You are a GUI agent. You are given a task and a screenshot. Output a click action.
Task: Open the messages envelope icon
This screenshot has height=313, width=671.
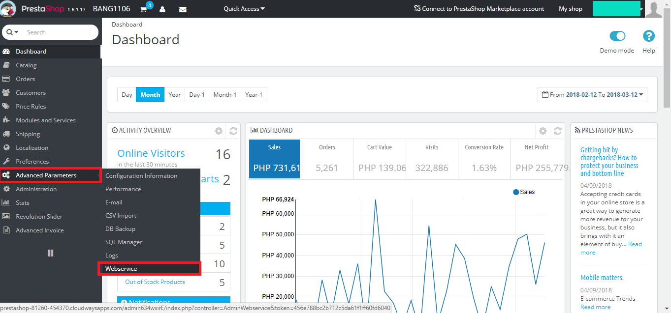point(183,9)
